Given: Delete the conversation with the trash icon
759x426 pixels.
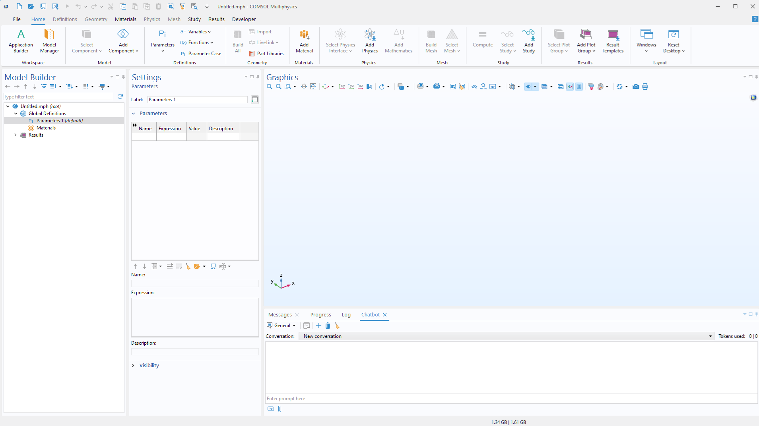Looking at the screenshot, I should point(328,326).
